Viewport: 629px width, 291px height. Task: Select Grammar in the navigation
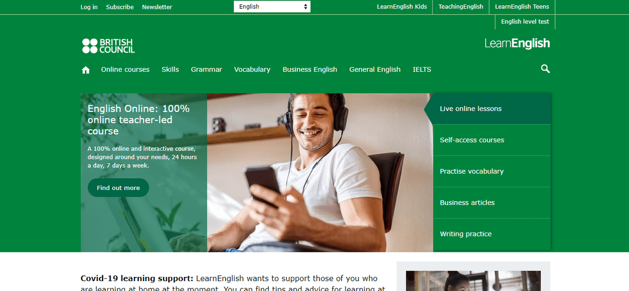[x=207, y=69]
